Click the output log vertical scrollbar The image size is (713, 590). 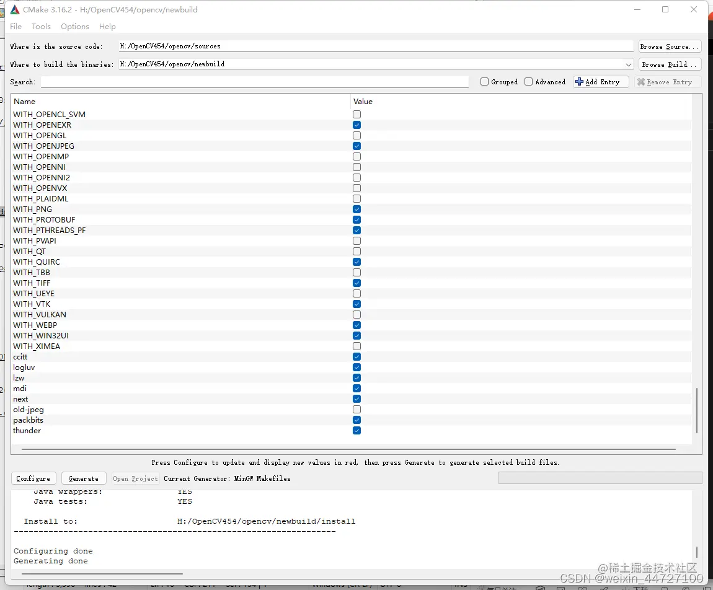tap(697, 552)
